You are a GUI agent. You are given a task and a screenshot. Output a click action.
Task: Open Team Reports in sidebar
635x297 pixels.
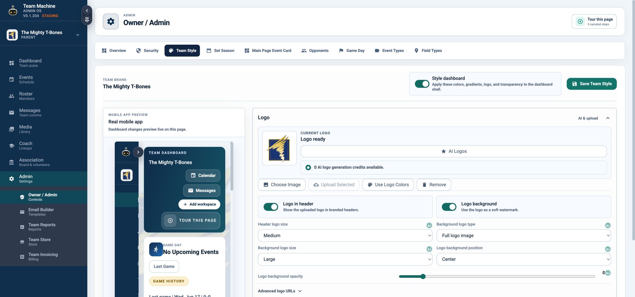point(44,227)
